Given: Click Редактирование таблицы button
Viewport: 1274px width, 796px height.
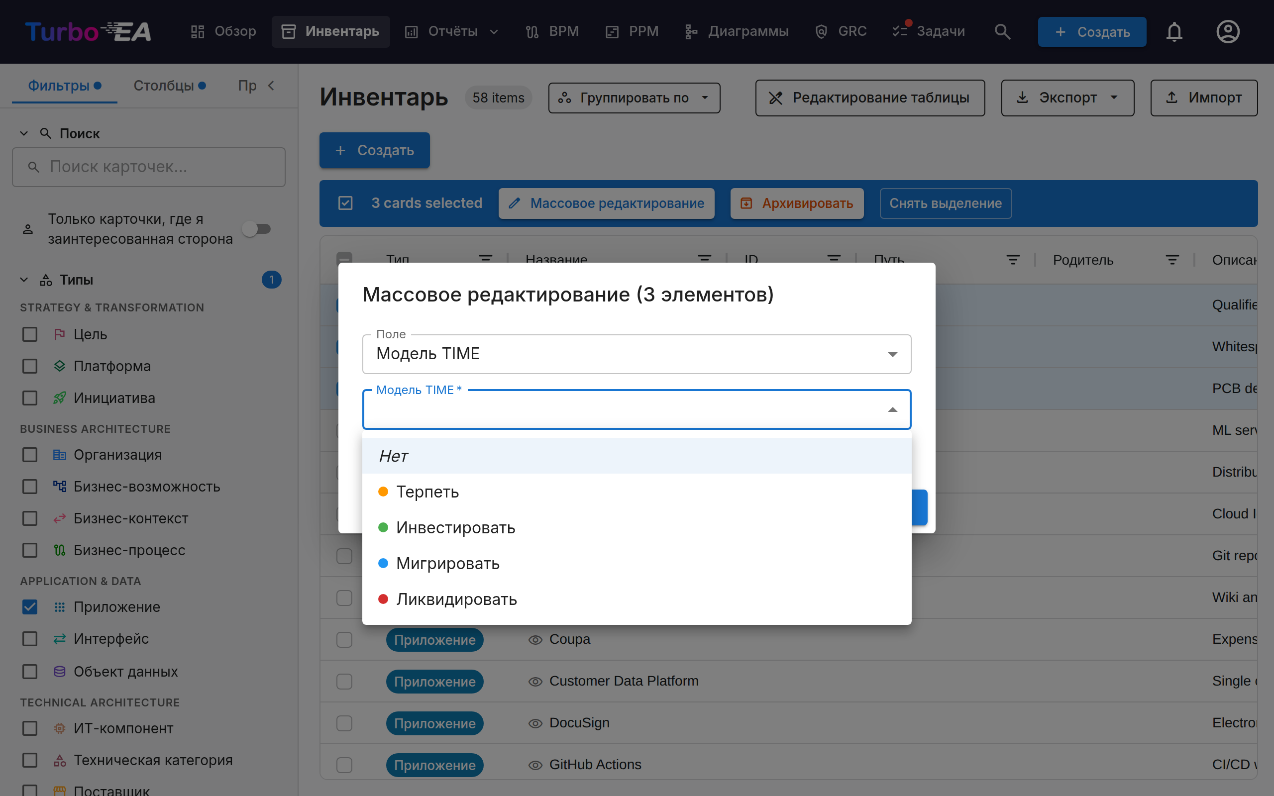Looking at the screenshot, I should pos(870,98).
